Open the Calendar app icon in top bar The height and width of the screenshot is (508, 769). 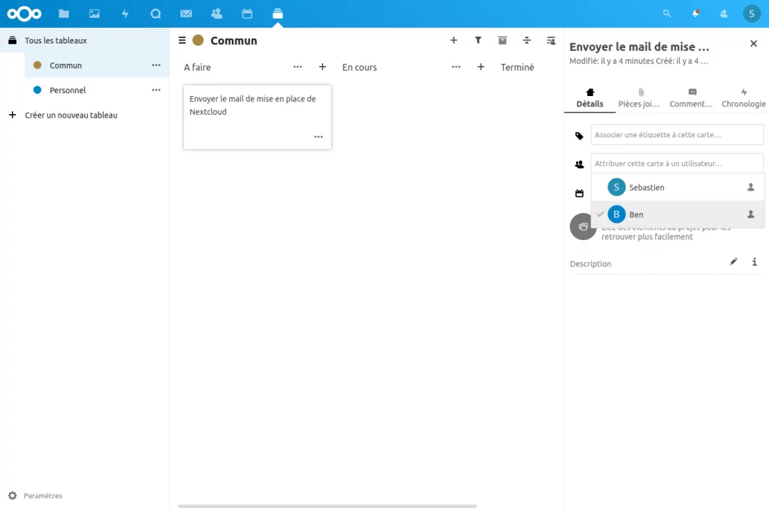[x=247, y=14]
